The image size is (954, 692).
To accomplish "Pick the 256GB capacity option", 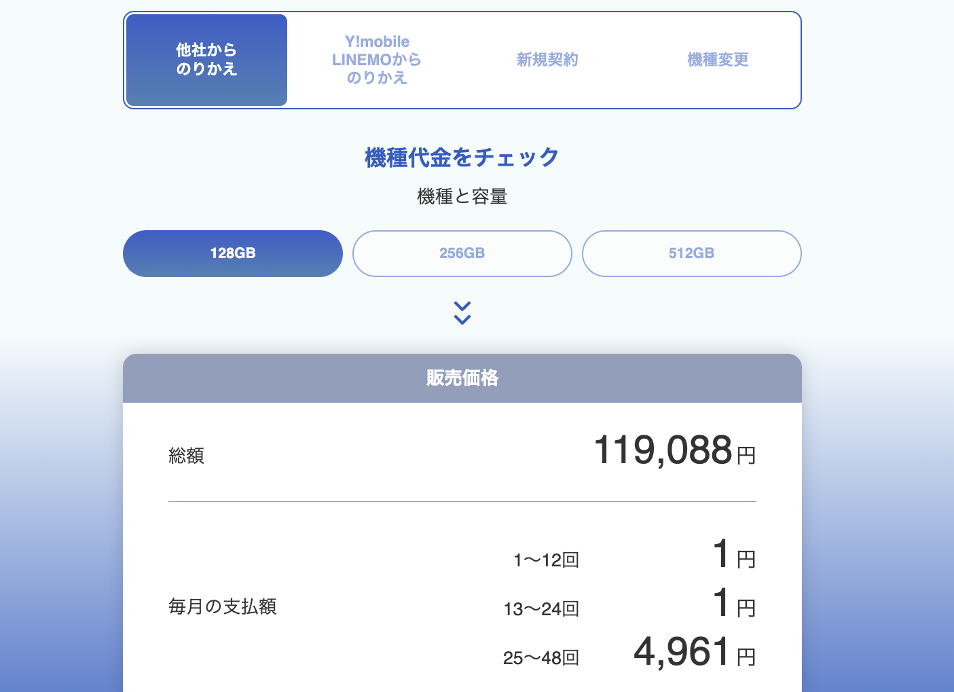I will pyautogui.click(x=462, y=253).
